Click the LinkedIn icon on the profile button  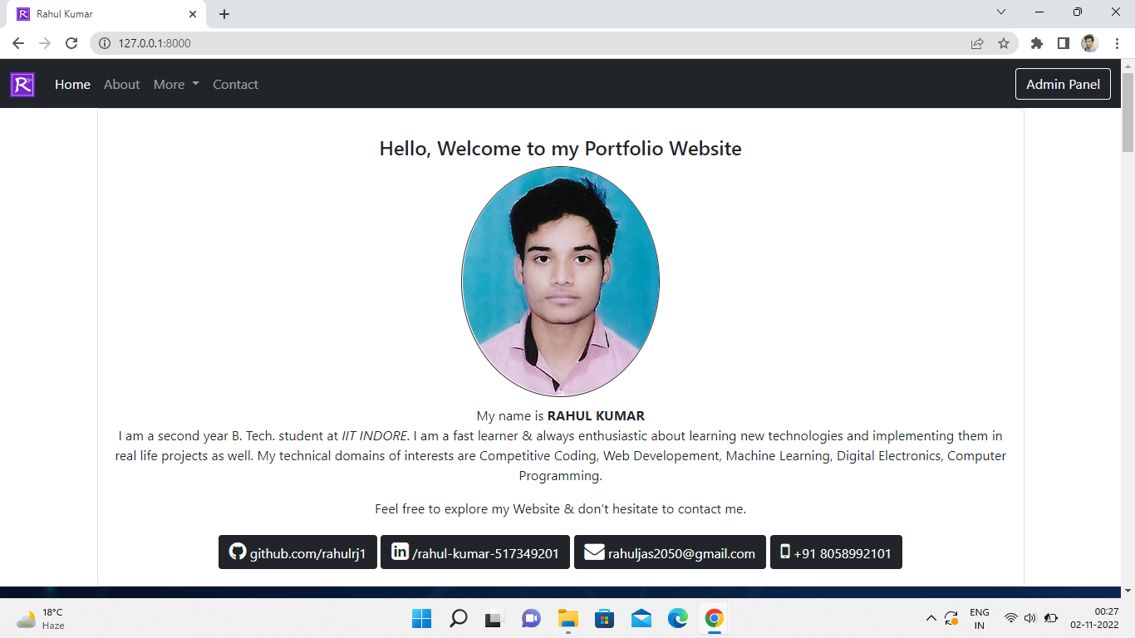click(400, 552)
